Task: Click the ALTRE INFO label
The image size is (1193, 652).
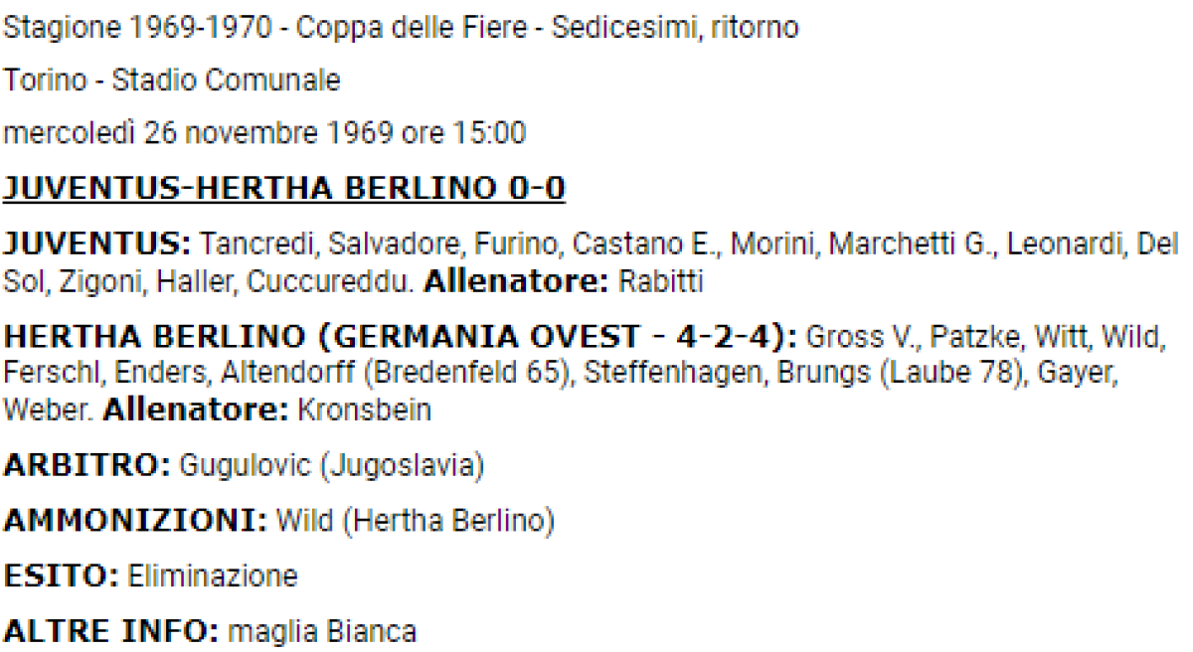Action: pos(111,630)
